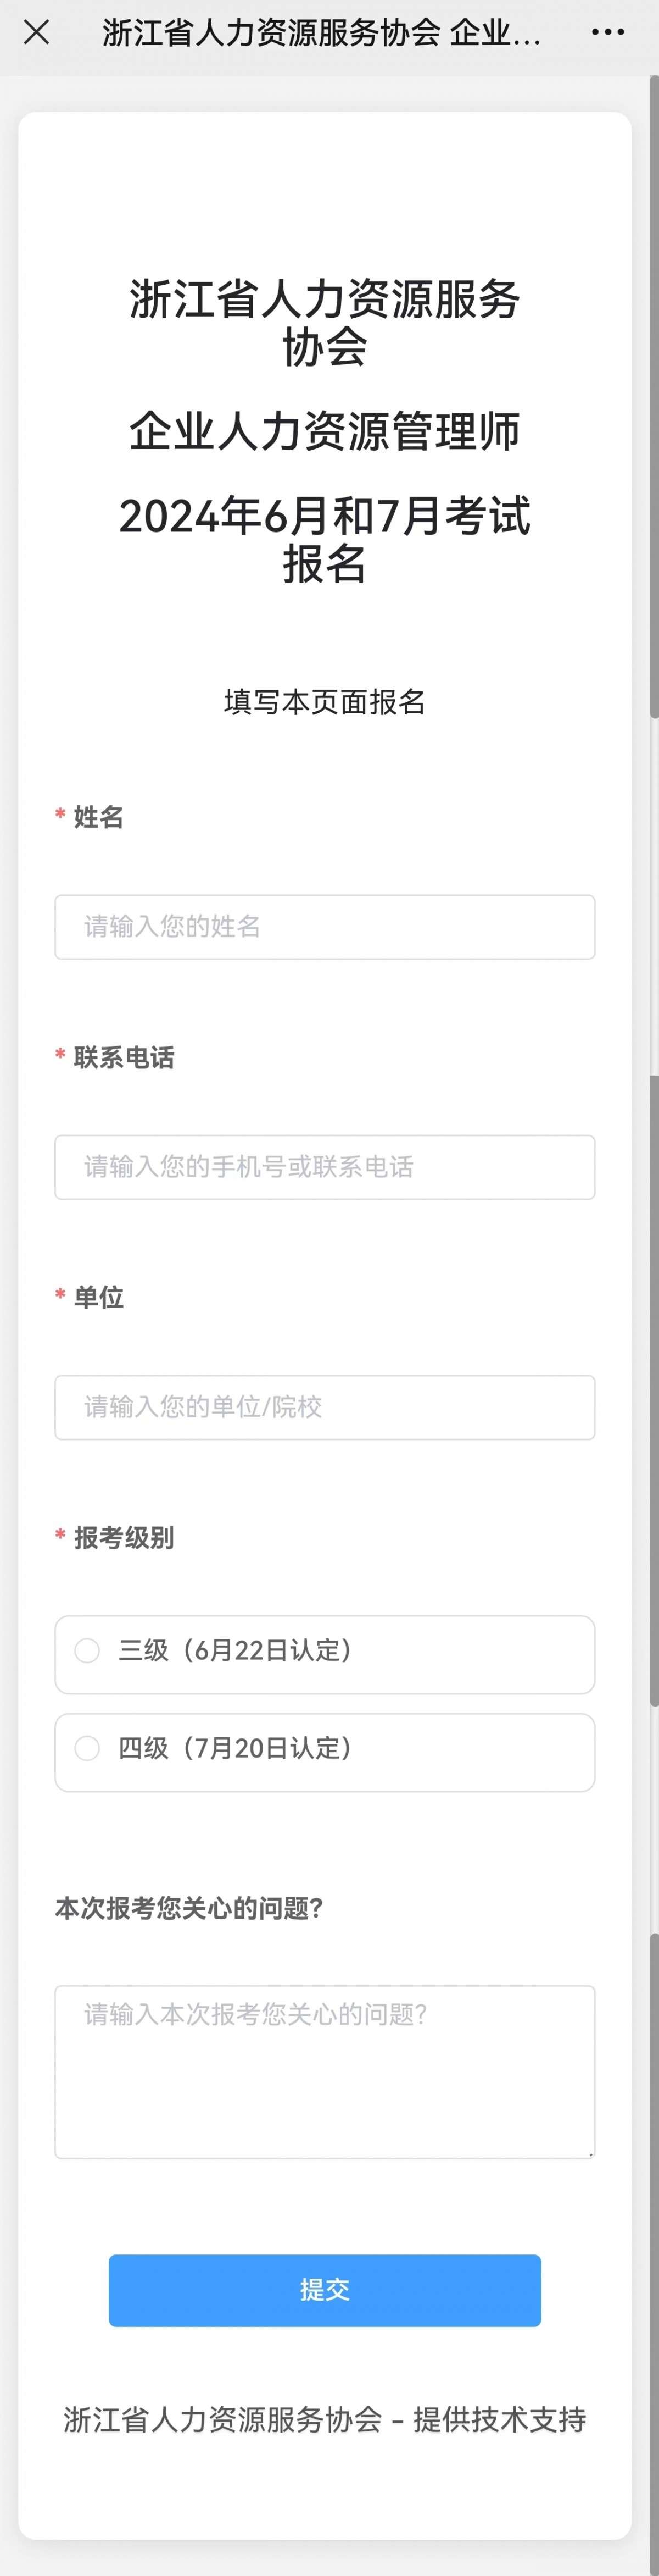This screenshot has height=2576, width=659.
Task: Click the 报考级别 section label
Action: coord(124,1537)
